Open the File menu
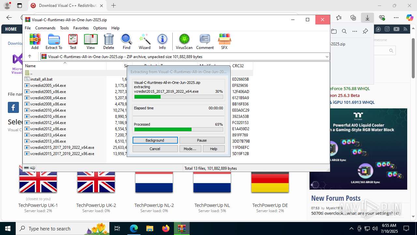The width and height of the screenshot is (417, 235). pos(28,28)
